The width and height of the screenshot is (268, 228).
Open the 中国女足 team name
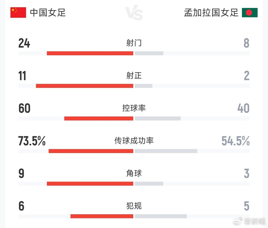pos(48,13)
